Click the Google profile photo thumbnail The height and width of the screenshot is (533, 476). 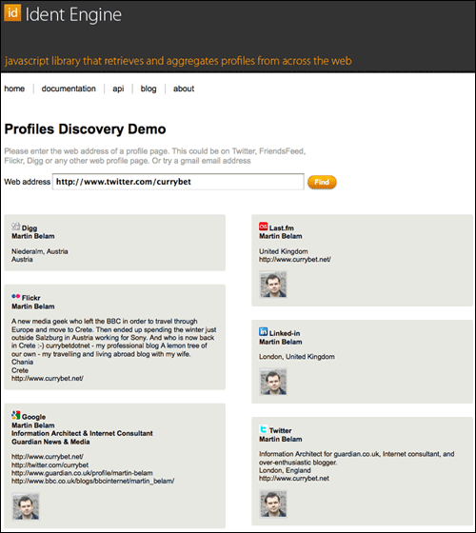point(26,506)
